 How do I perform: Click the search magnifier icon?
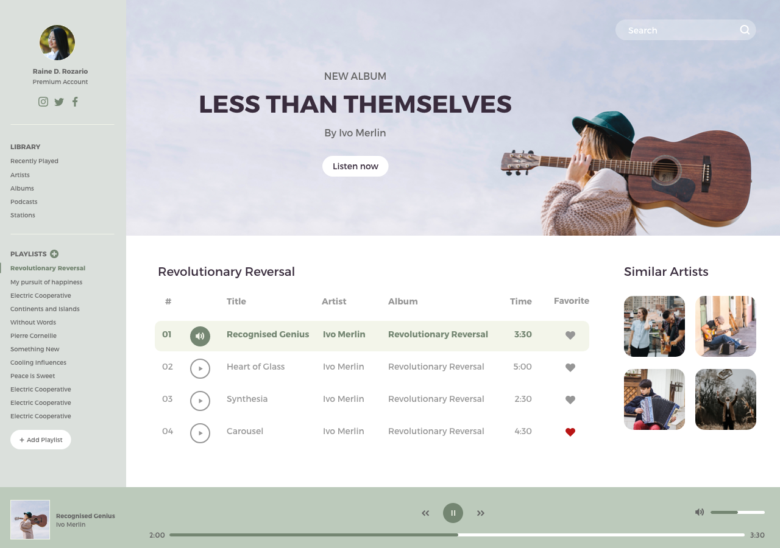(x=745, y=30)
